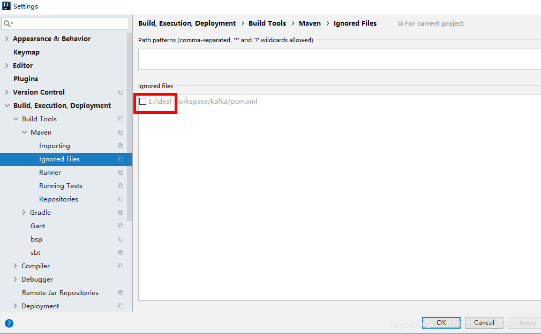
Task: Expand Version Control section
Action: tap(6, 92)
